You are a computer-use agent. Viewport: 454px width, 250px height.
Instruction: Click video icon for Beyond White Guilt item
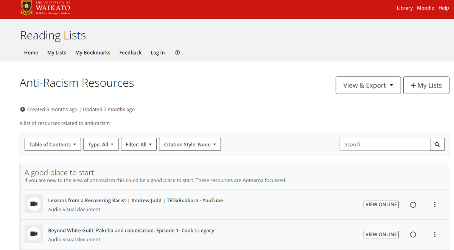click(x=34, y=234)
